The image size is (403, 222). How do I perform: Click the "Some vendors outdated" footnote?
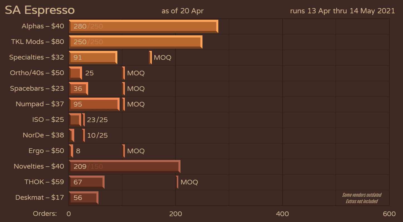click(x=362, y=195)
